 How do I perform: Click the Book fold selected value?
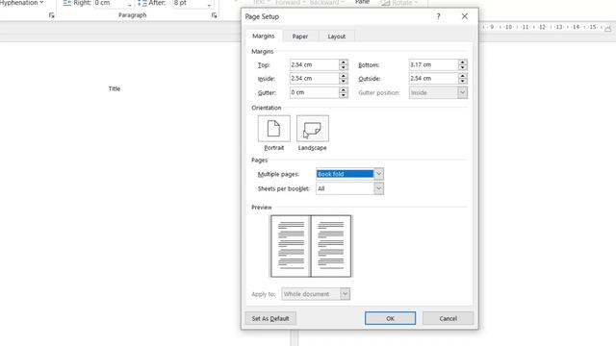(345, 174)
